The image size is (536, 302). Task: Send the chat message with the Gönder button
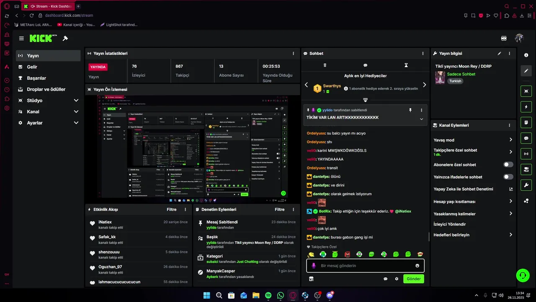coord(414,279)
